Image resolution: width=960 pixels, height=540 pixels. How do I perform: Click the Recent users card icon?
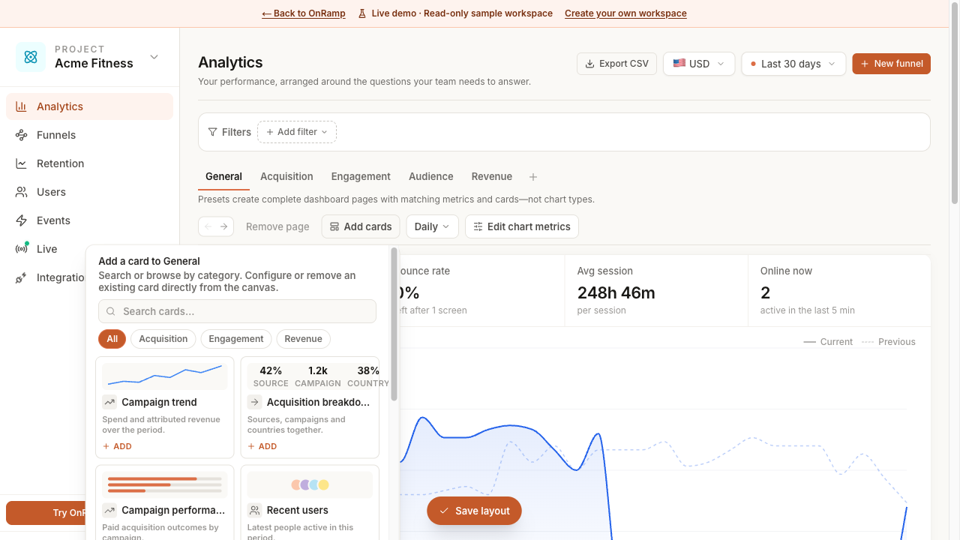click(x=255, y=510)
